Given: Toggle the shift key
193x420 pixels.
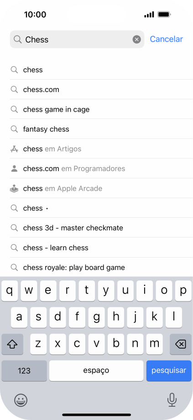Looking at the screenshot, I should tap(12, 344).
